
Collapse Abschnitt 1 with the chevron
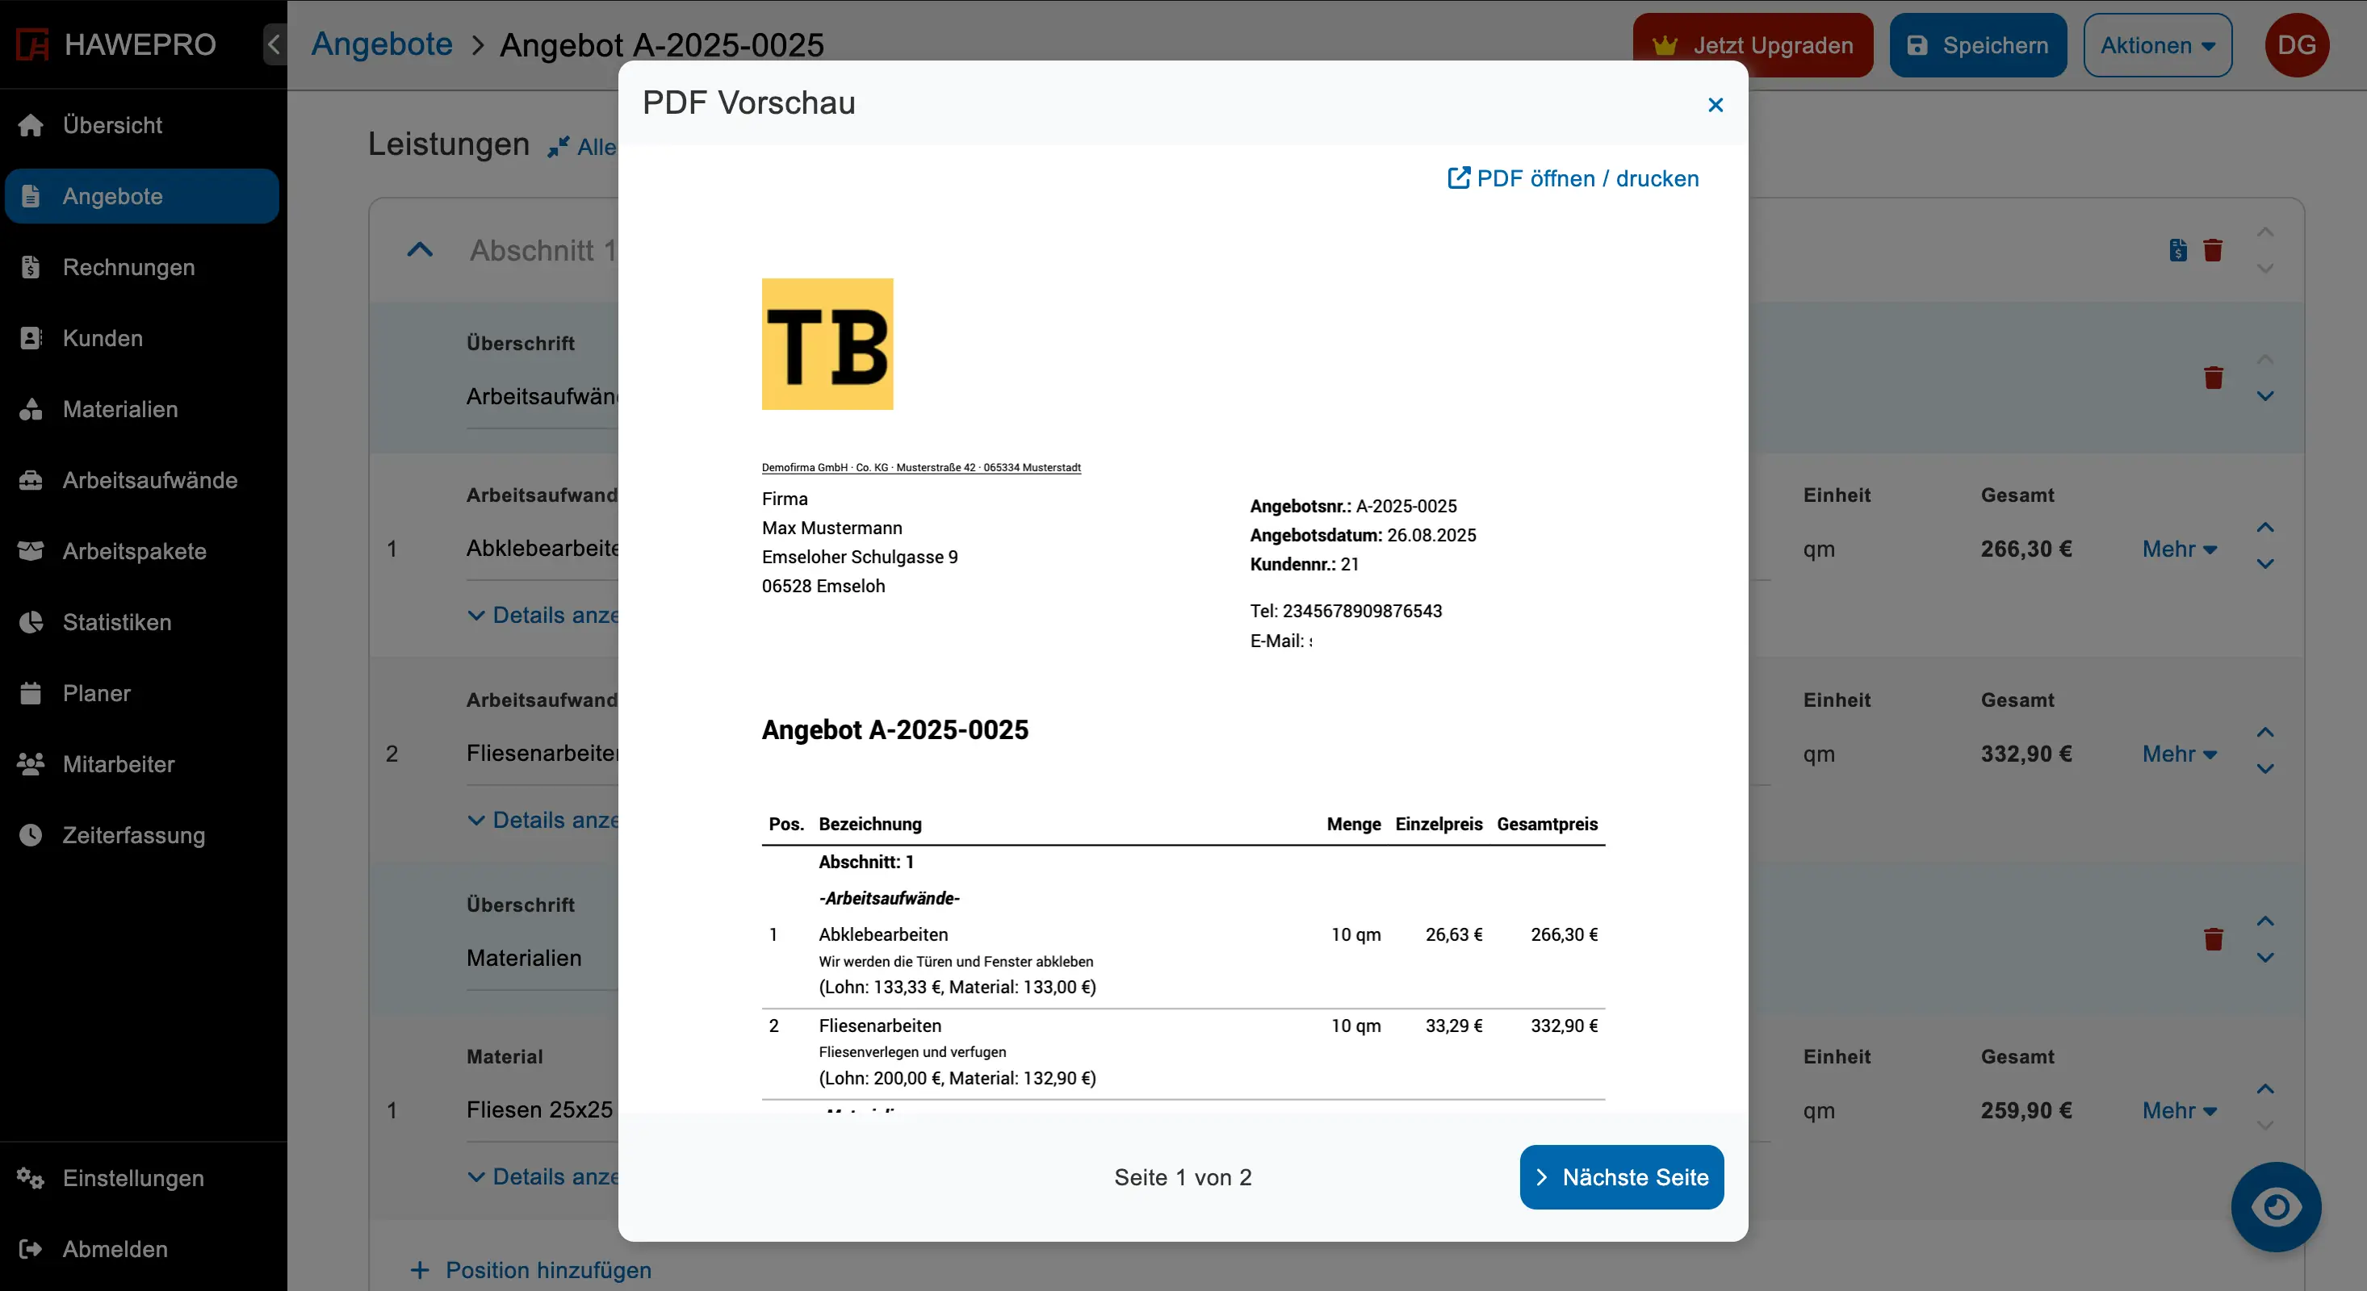(420, 250)
